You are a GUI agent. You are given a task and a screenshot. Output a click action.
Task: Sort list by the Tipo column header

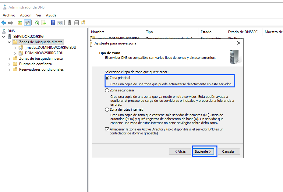pos(171,32)
